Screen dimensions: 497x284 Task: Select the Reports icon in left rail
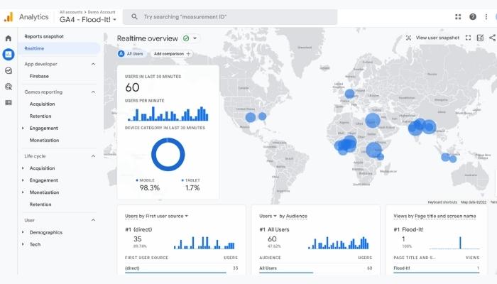(x=9, y=55)
